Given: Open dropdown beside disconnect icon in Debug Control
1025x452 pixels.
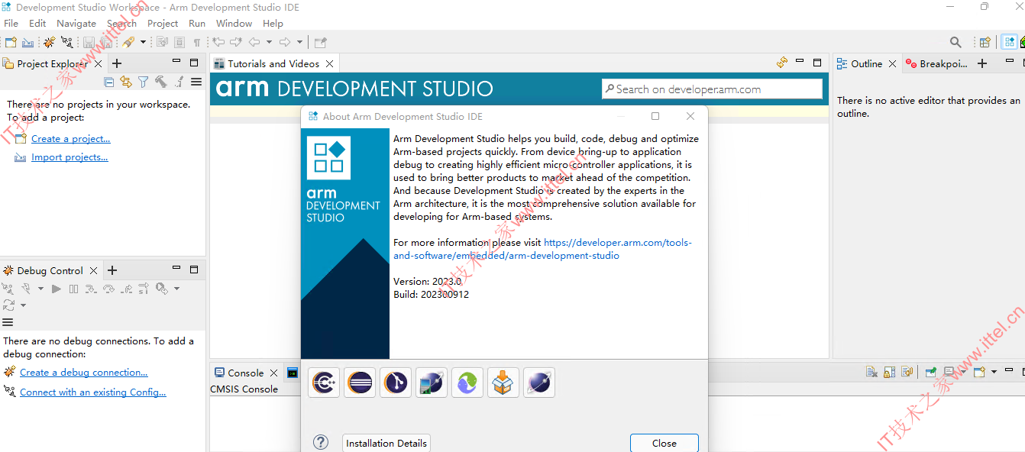Looking at the screenshot, I should click(40, 289).
